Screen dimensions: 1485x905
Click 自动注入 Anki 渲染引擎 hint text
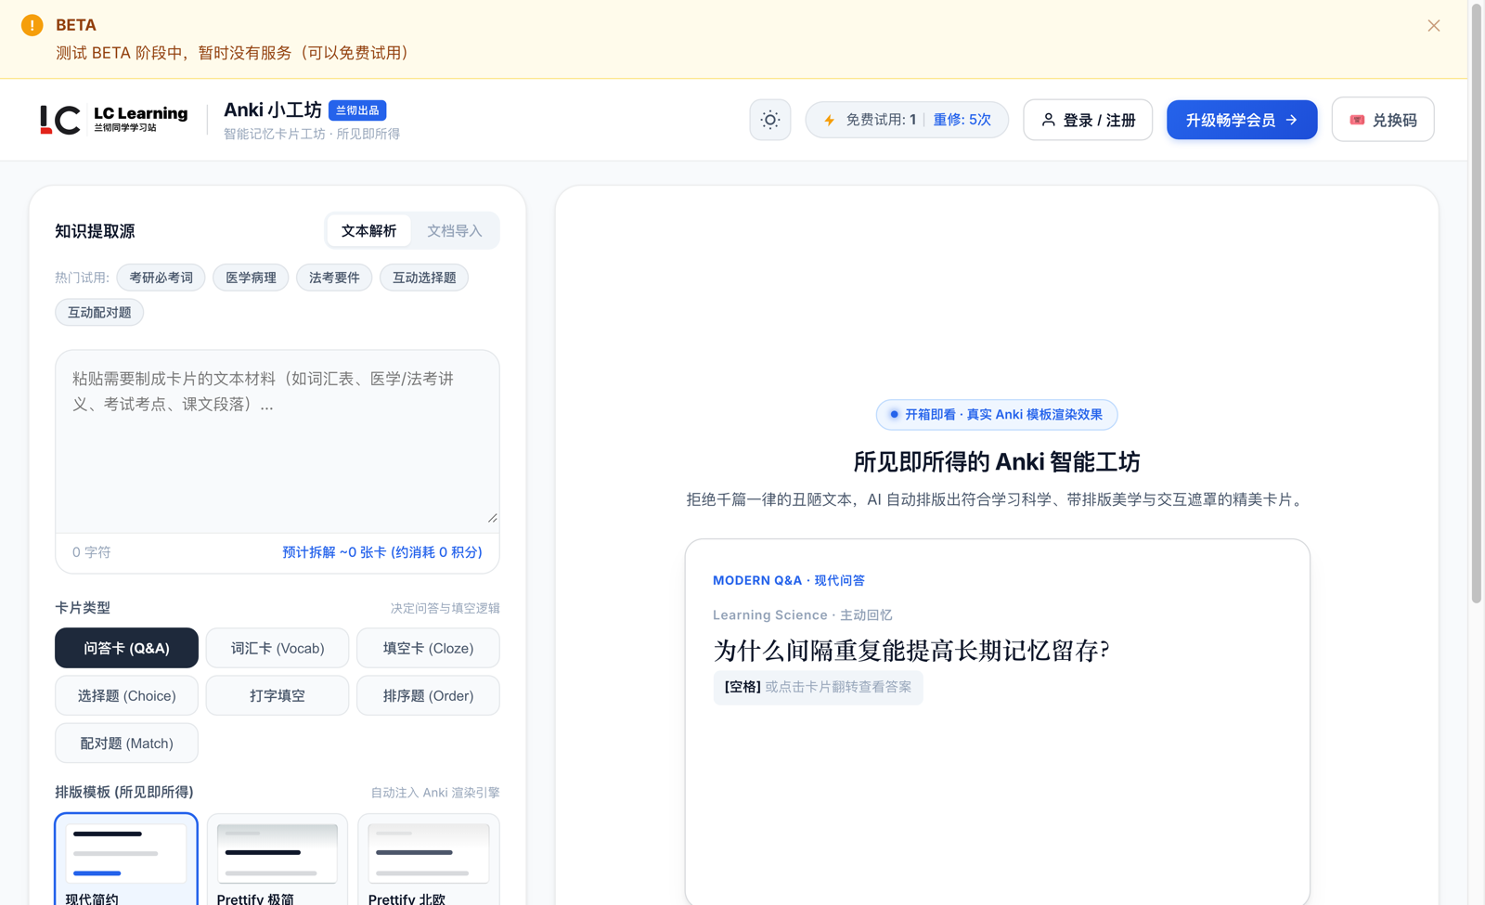pos(435,793)
